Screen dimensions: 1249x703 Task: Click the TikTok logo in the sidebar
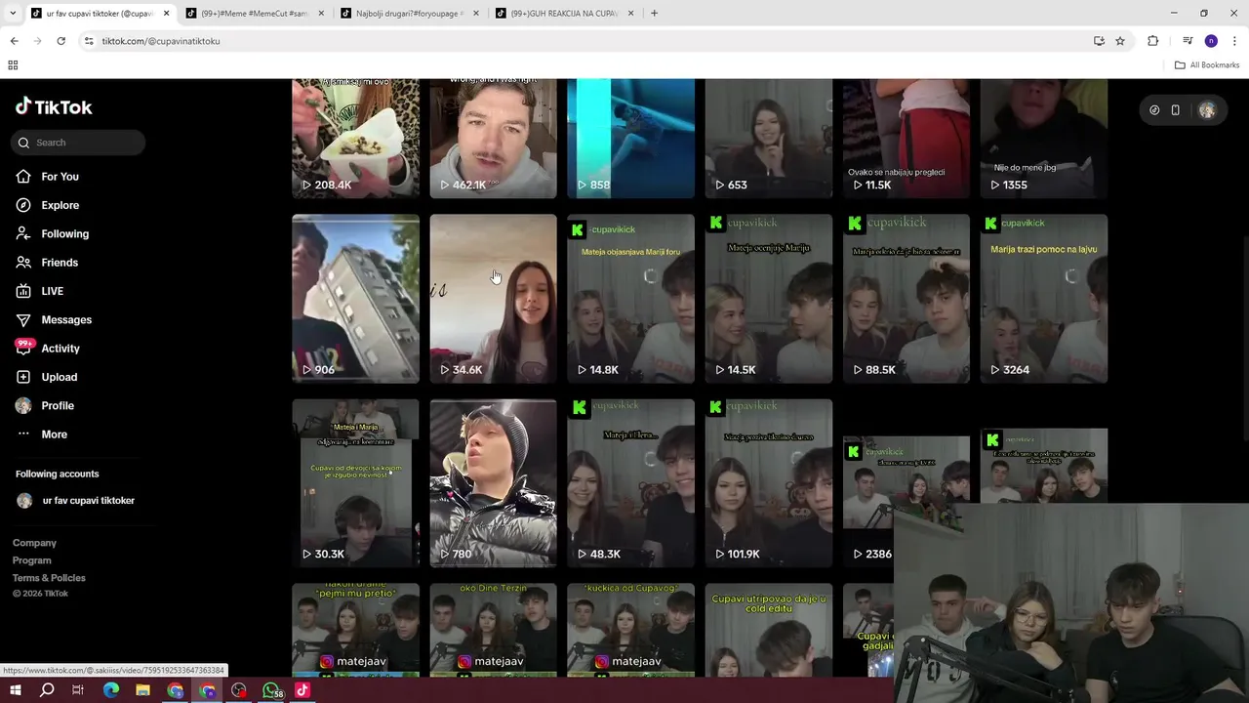[54, 106]
